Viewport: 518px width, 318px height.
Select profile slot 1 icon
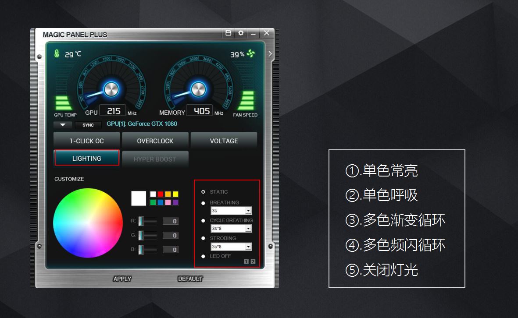tap(246, 261)
